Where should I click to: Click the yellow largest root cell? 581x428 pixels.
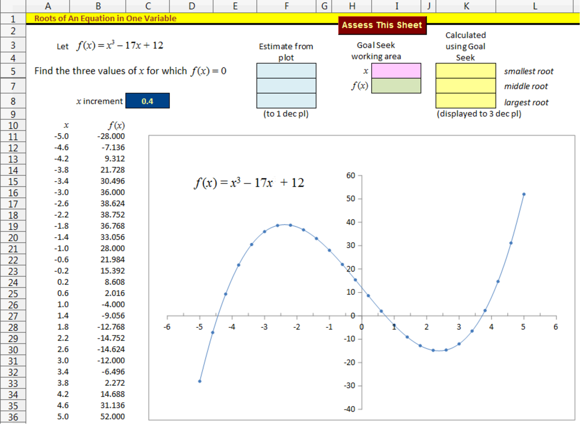coord(466,101)
